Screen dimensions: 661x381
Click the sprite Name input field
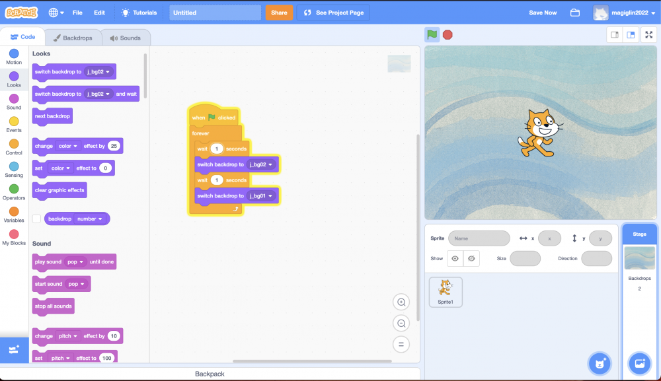coord(479,238)
